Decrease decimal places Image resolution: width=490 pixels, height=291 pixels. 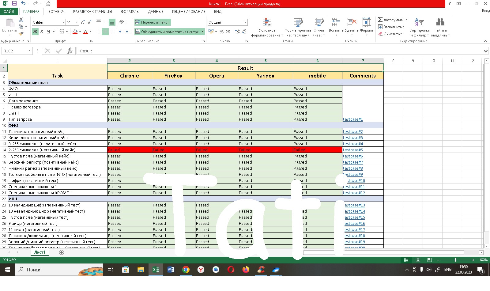tap(244, 32)
